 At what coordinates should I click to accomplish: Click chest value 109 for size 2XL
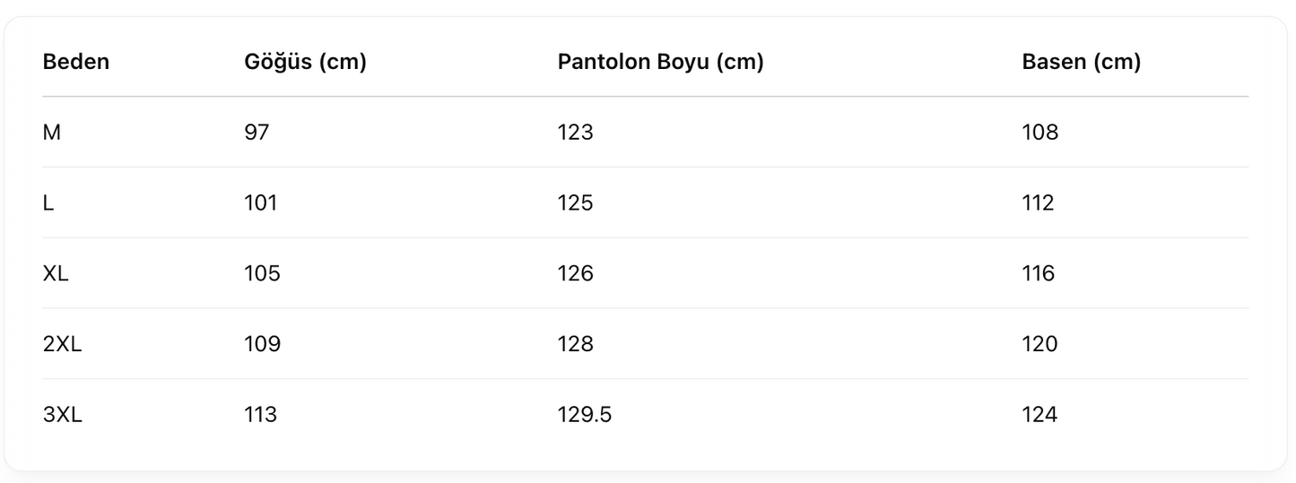pos(262,344)
